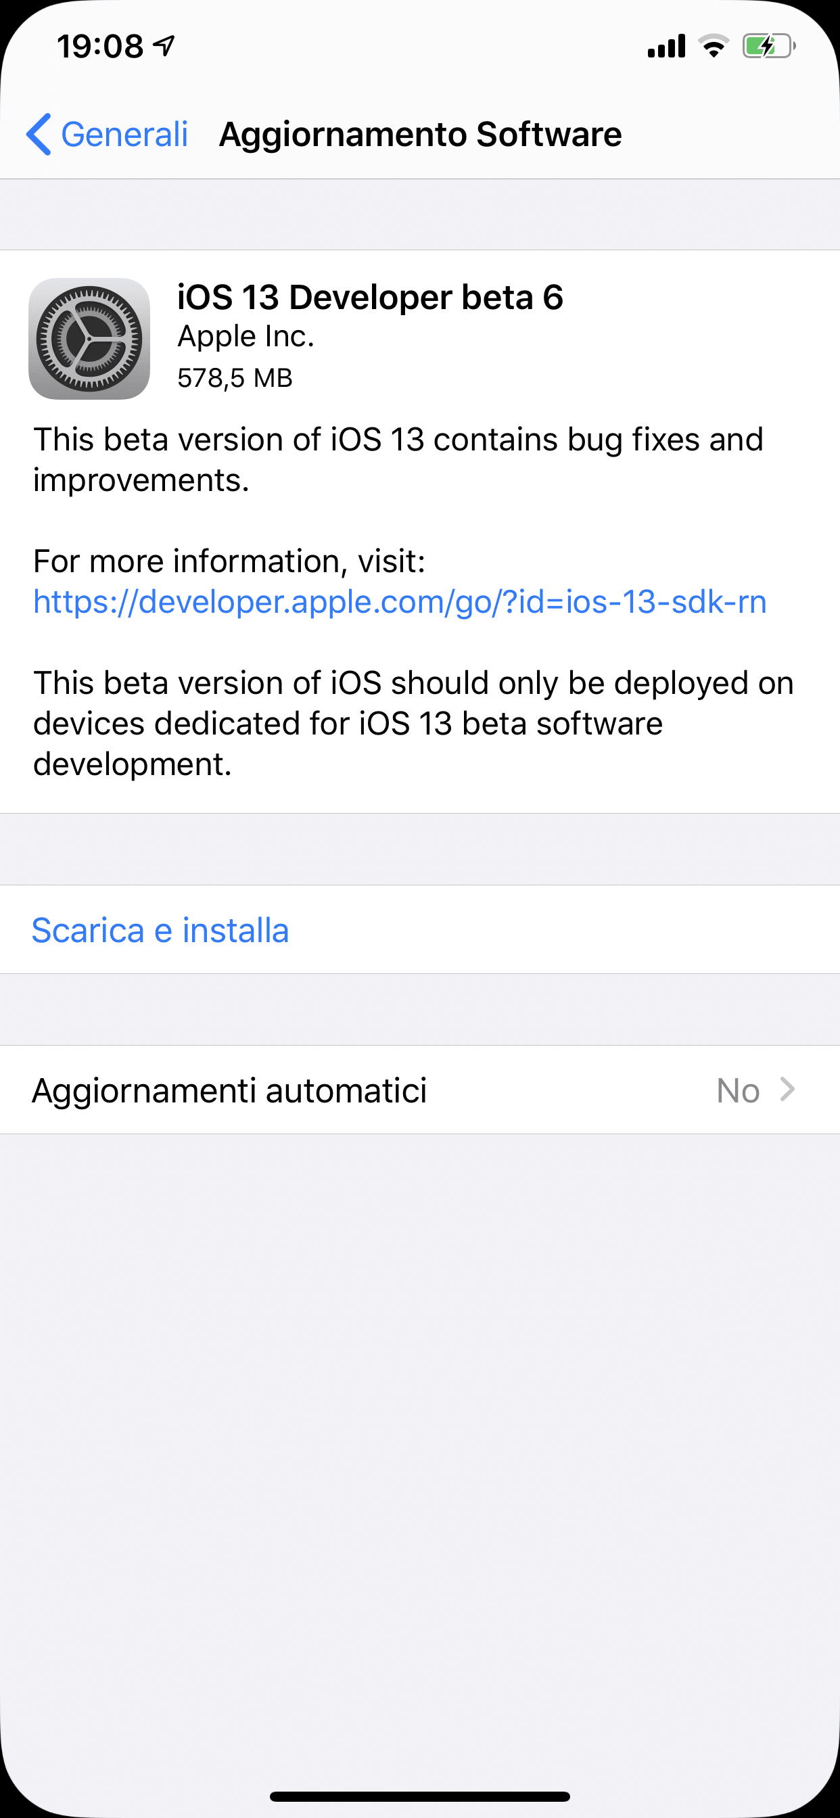Tap Scarica e installa

[x=160, y=930]
